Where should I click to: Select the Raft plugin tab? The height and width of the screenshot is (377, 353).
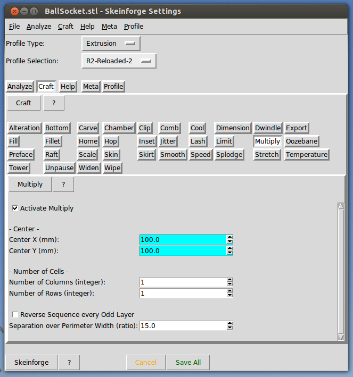(52, 154)
